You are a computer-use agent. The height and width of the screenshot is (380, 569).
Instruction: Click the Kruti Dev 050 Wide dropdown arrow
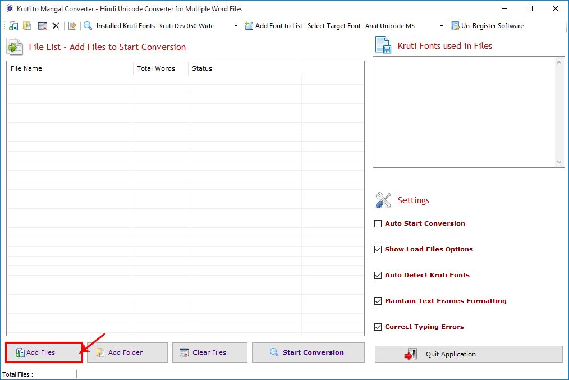pos(236,26)
